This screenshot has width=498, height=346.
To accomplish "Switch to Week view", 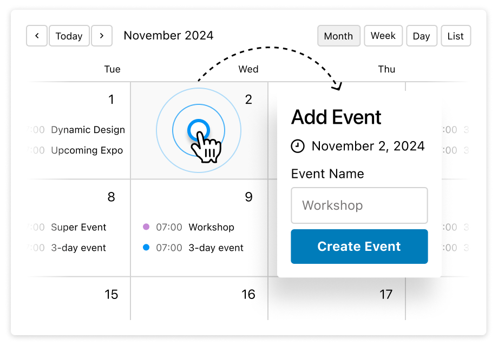I will click(383, 36).
